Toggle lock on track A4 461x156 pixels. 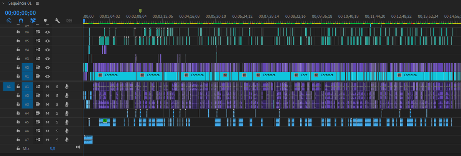(18, 113)
